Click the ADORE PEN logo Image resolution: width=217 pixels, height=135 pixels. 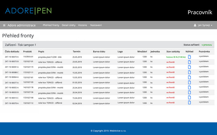coord(28,11)
